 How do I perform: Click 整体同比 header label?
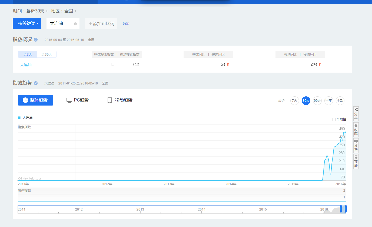coord(199,55)
